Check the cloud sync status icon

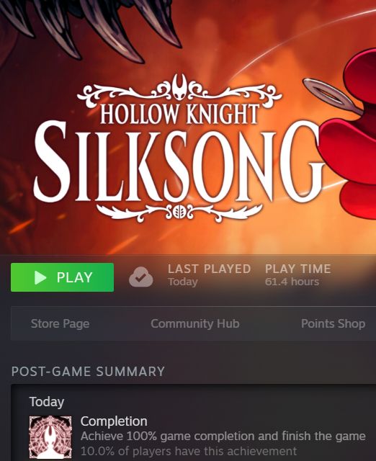click(x=140, y=277)
